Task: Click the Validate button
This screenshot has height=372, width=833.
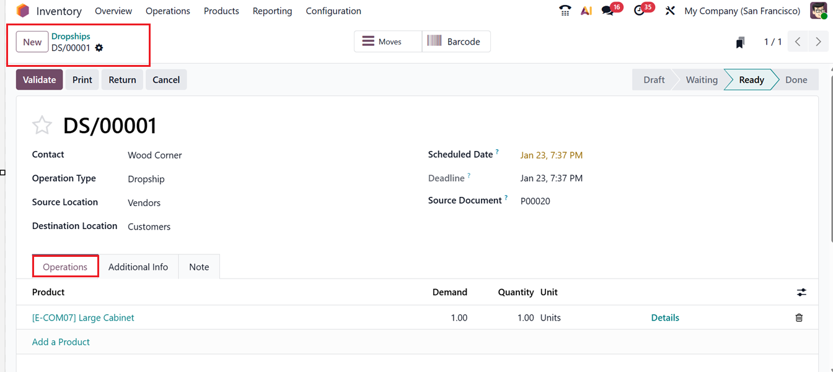Action: pos(39,79)
